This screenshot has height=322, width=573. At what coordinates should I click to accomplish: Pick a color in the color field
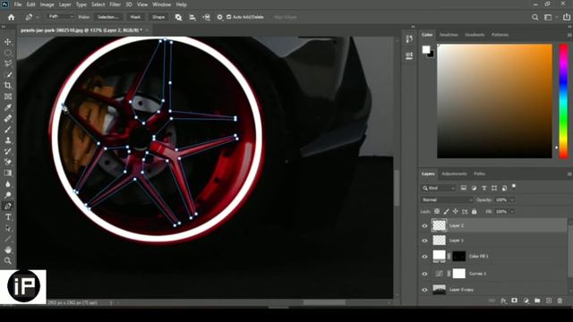click(x=494, y=101)
